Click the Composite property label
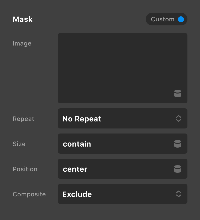 (29, 194)
